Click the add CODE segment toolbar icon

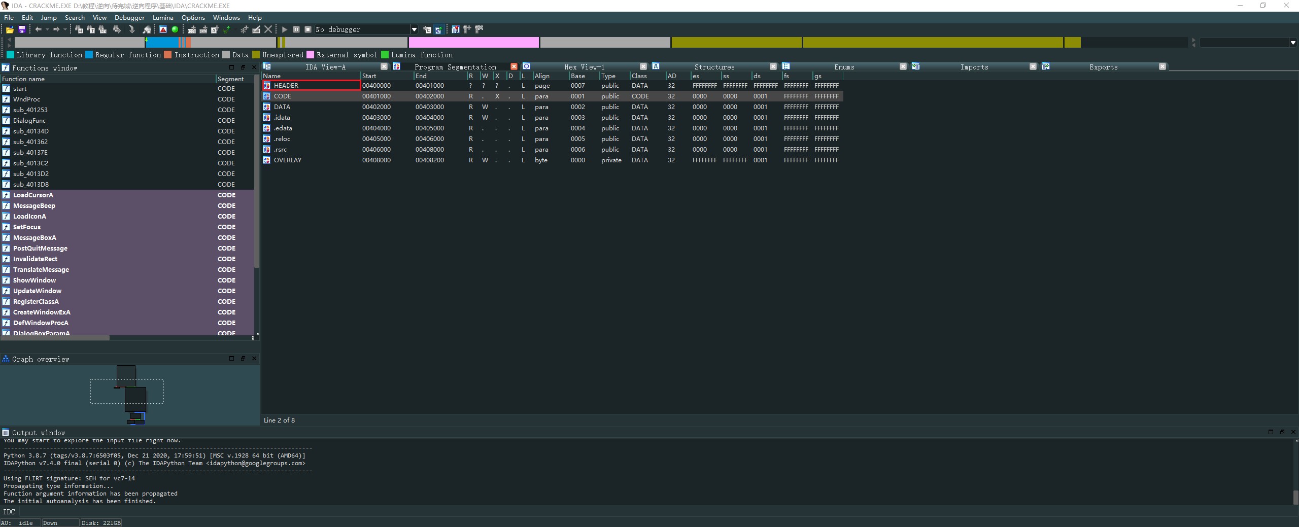pyautogui.click(x=192, y=29)
